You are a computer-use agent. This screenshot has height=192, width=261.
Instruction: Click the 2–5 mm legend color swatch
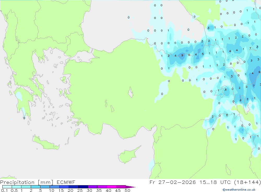point(35,187)
